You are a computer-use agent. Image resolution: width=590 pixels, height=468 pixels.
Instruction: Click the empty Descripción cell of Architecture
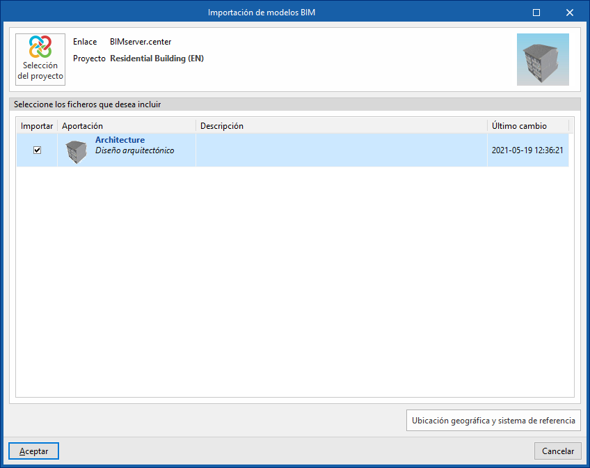pyautogui.click(x=342, y=150)
